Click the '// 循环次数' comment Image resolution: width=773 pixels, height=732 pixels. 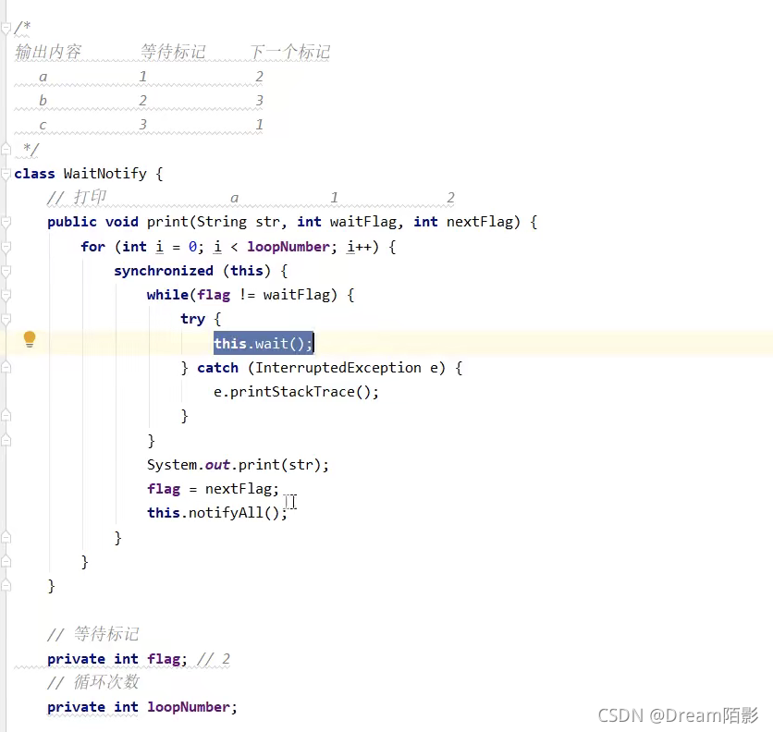[93, 683]
